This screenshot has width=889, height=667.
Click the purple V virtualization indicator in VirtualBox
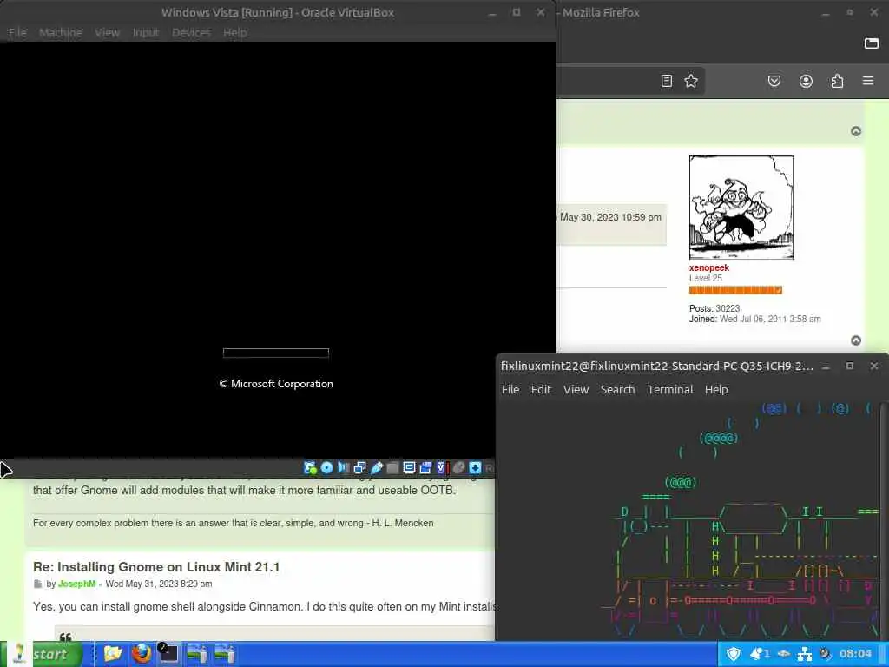(442, 468)
